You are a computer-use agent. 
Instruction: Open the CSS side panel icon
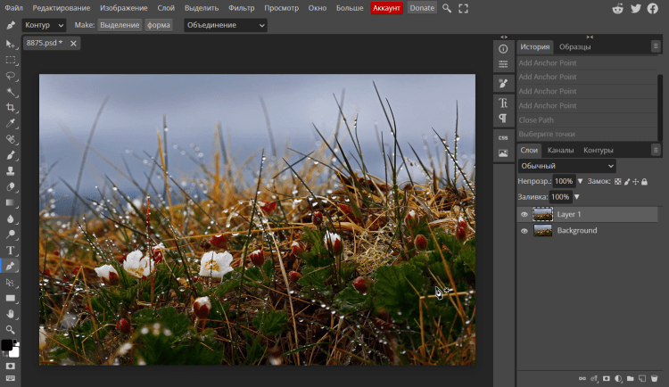pos(503,137)
